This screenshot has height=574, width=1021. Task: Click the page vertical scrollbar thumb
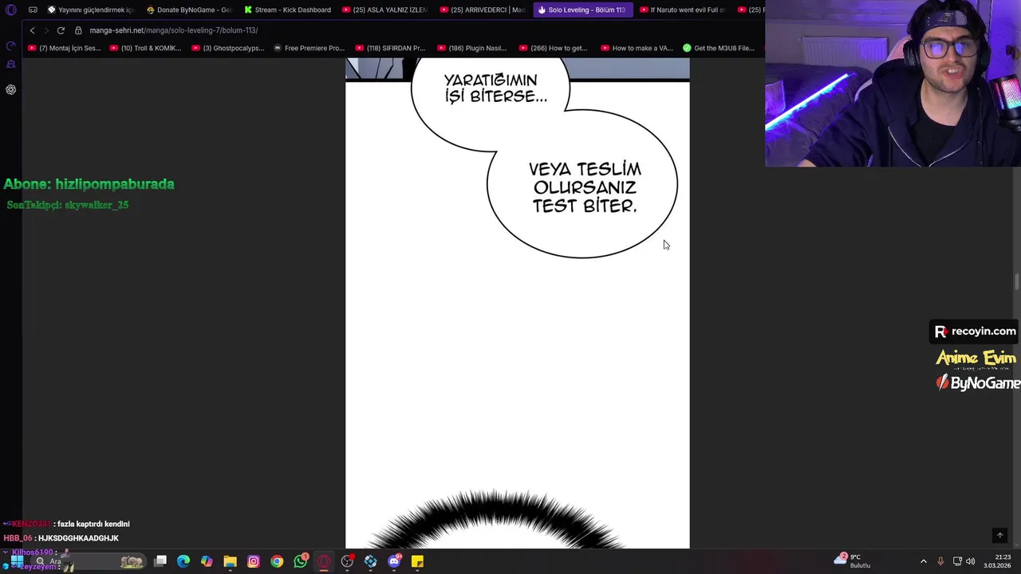(1017, 282)
